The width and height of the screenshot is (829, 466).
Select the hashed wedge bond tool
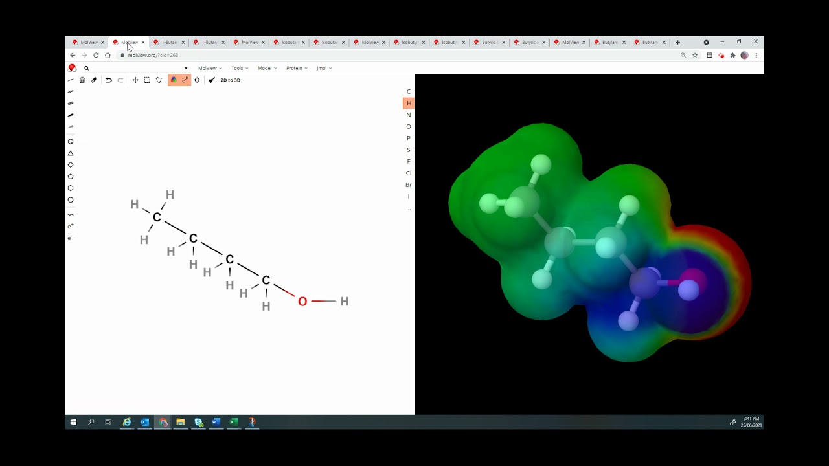pyautogui.click(x=71, y=126)
